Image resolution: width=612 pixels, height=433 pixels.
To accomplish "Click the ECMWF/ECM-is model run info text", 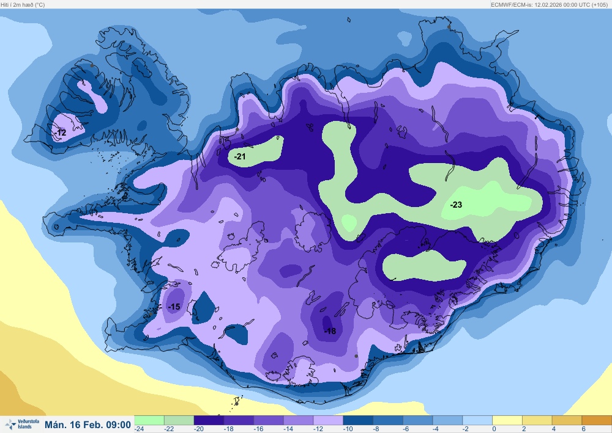I will pyautogui.click(x=549, y=5).
